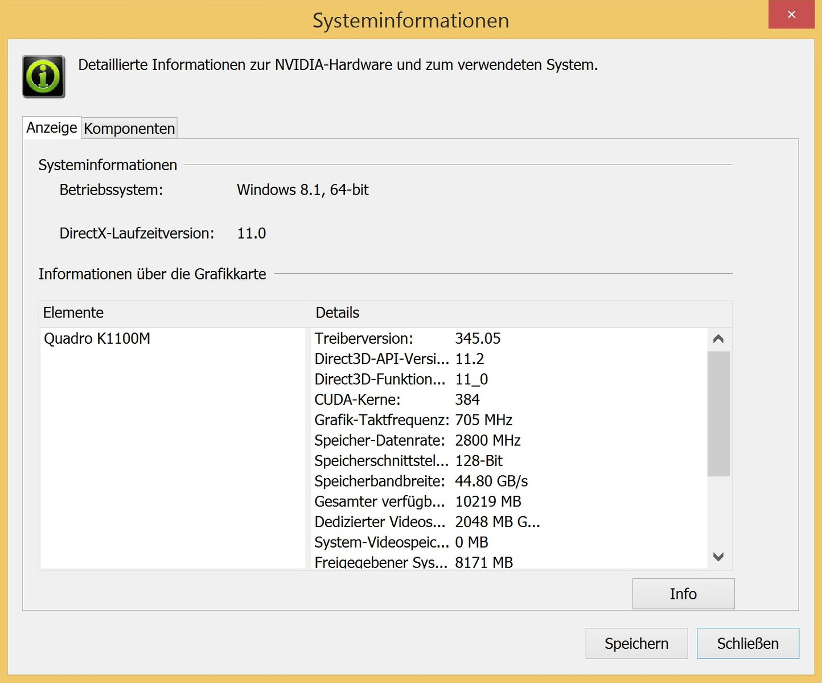Select the Direct3D-API-Version row
The width and height of the screenshot is (822, 683).
point(399,359)
